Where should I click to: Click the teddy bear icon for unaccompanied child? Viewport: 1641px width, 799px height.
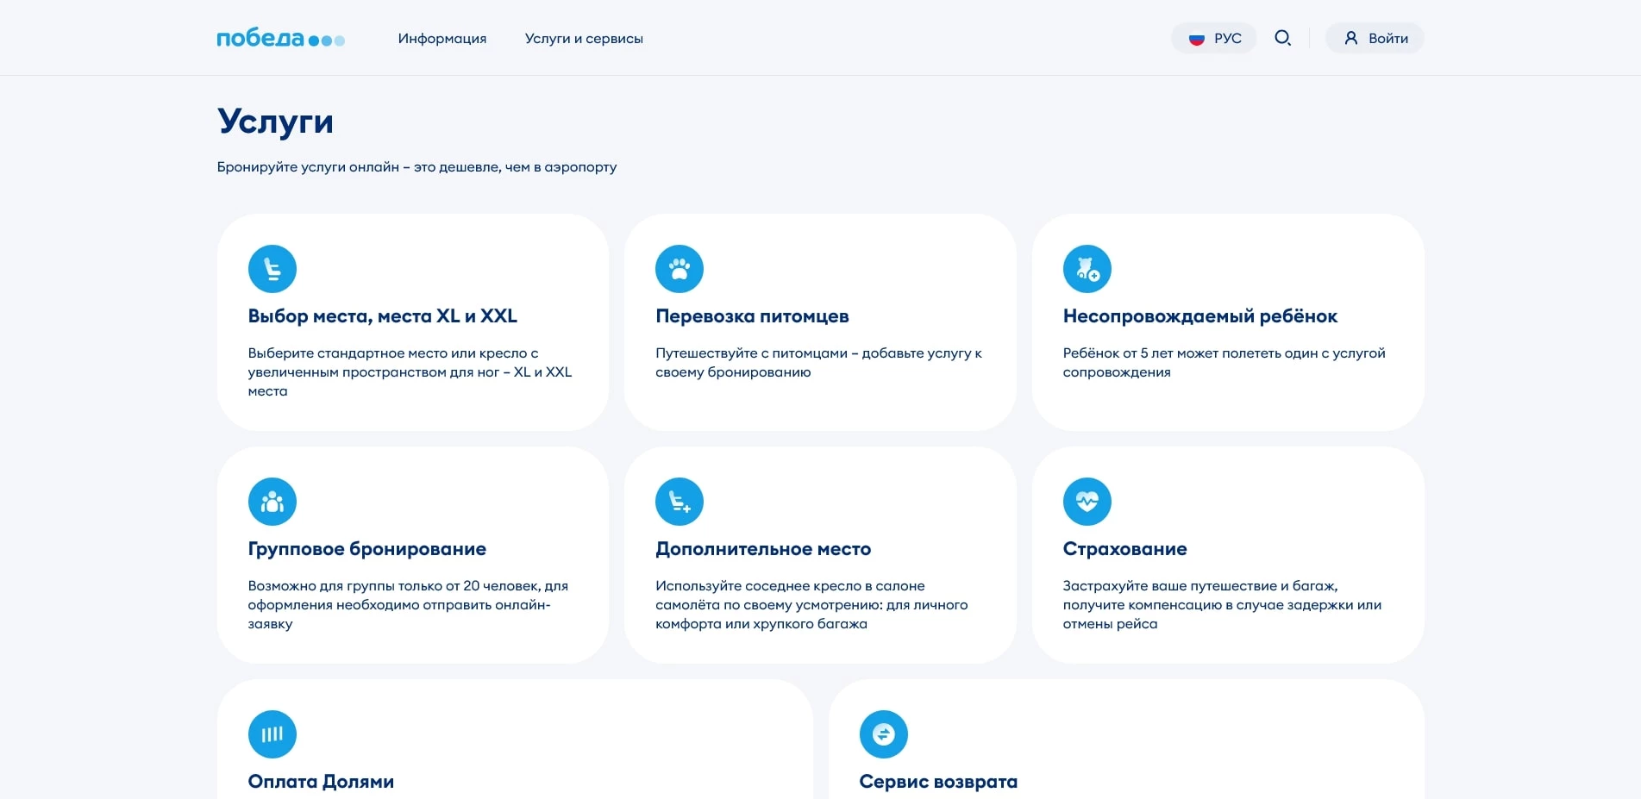coord(1087,268)
